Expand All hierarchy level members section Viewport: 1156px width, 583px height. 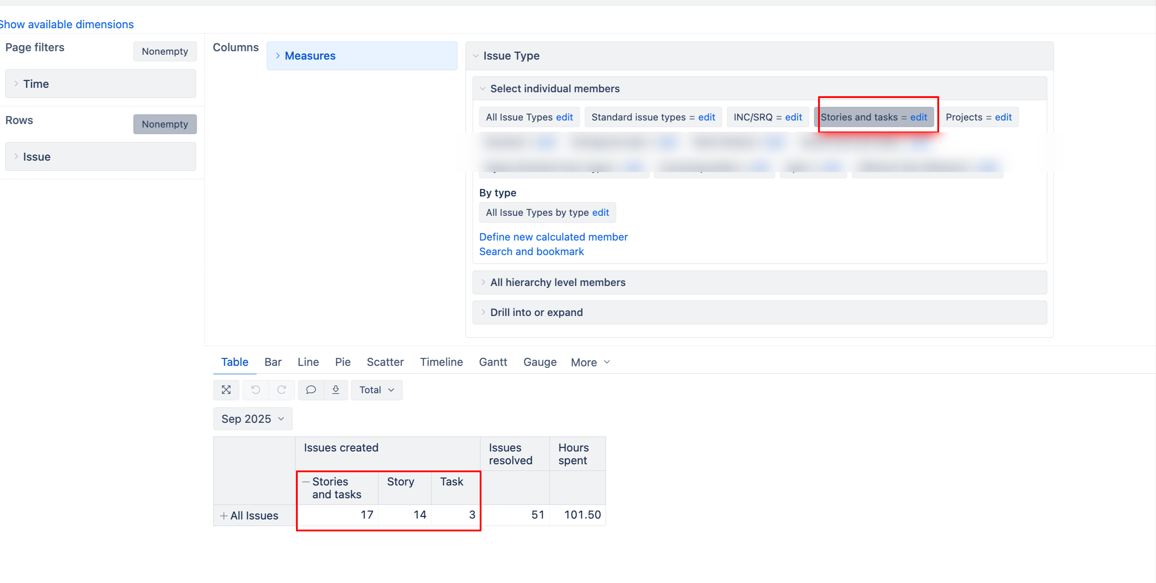tap(557, 282)
